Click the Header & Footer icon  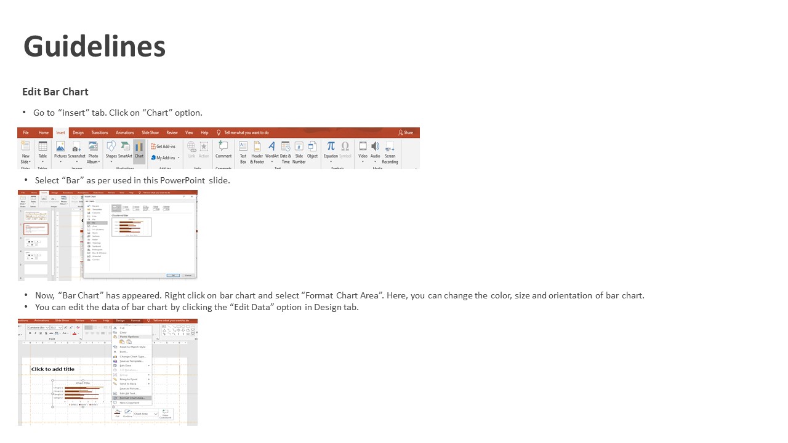(257, 150)
